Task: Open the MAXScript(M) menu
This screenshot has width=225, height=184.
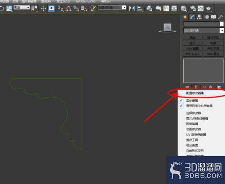Action: pyautogui.click(x=85, y=2)
